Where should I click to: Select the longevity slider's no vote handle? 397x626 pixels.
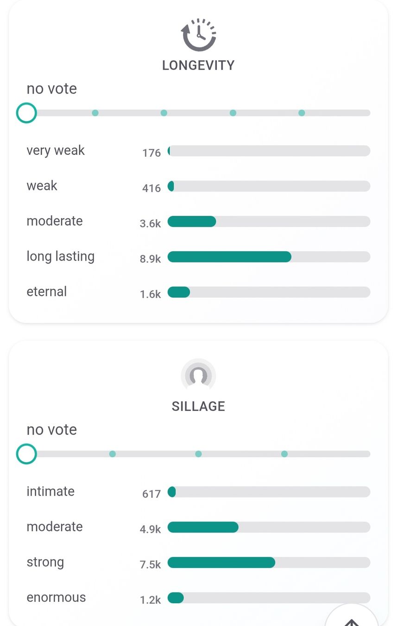click(x=26, y=113)
